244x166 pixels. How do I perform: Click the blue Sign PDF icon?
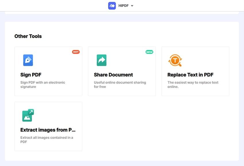tap(28, 60)
